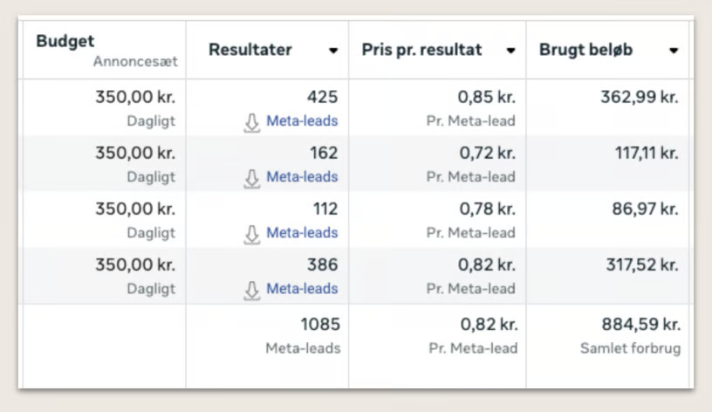Open the Meta-leads link under 386
This screenshot has width=712, height=412.
tap(302, 289)
